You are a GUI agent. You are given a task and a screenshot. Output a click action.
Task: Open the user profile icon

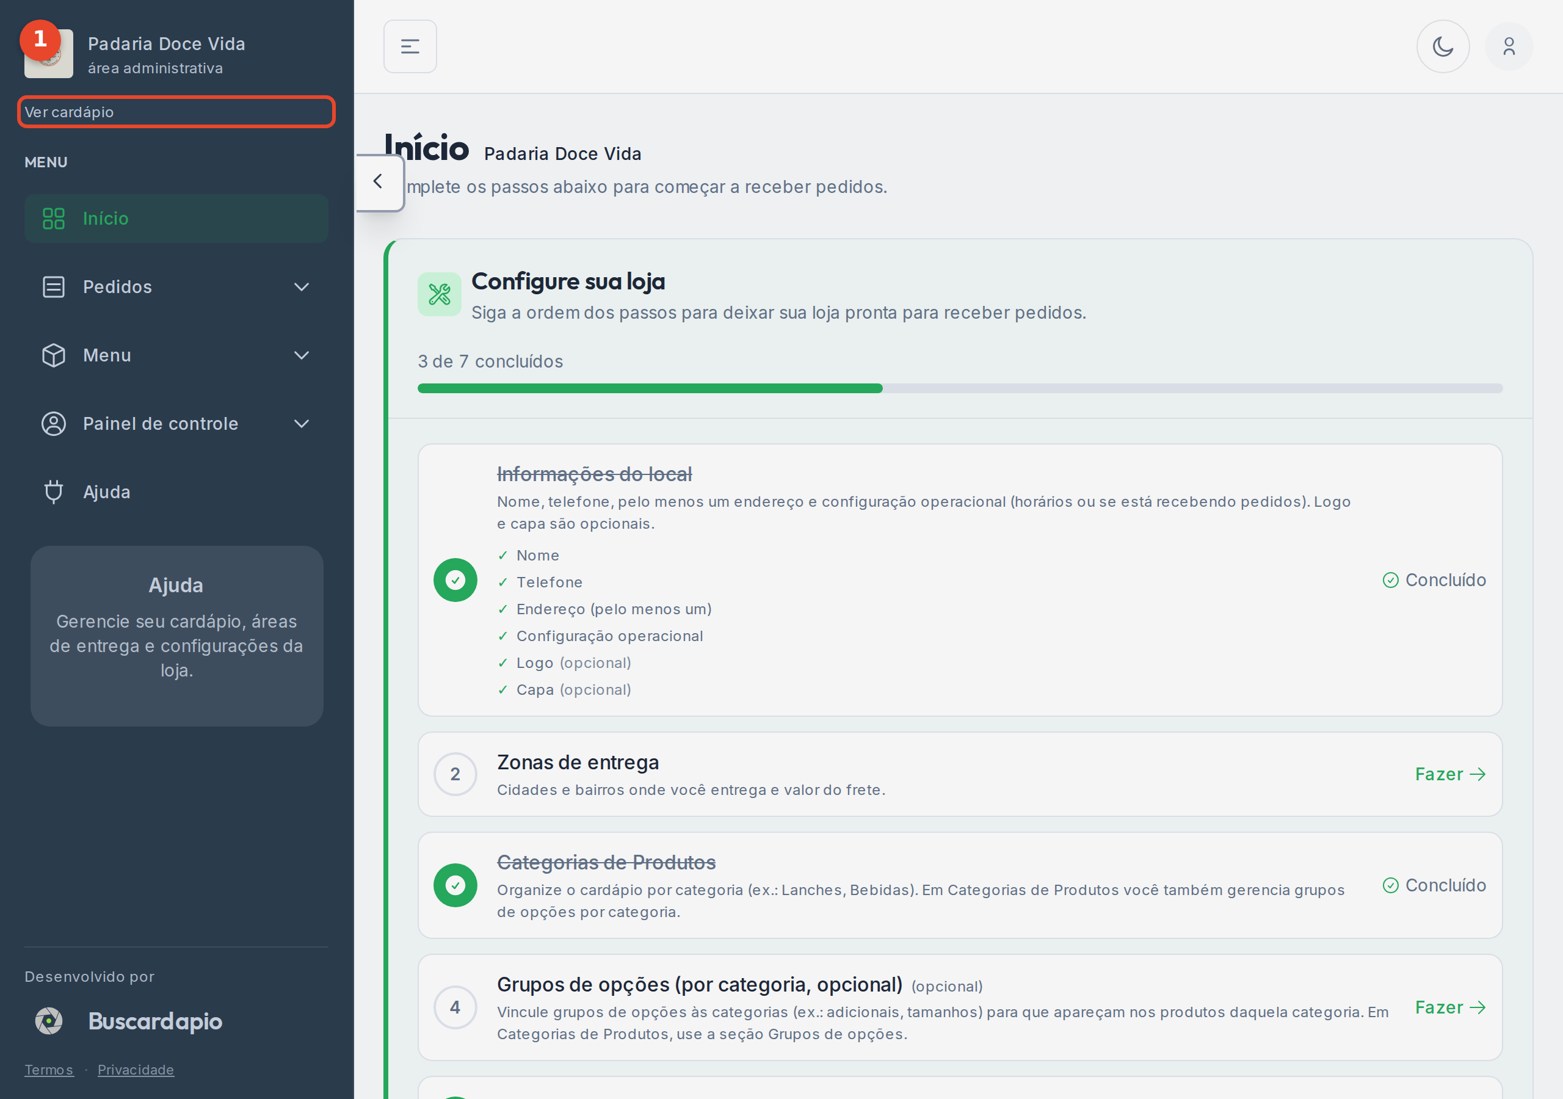click(1509, 46)
